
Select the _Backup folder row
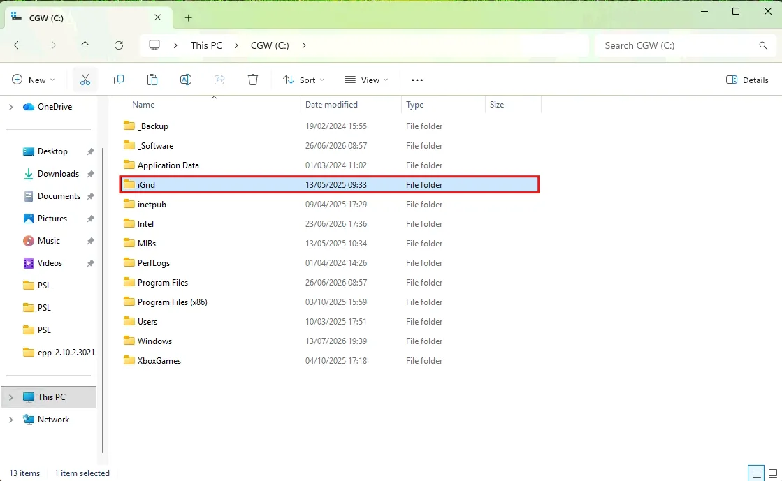330,126
